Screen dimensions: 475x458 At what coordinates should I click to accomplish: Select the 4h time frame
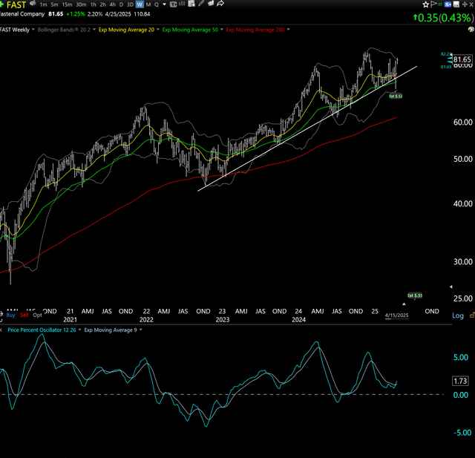pyautogui.click(x=113, y=4)
